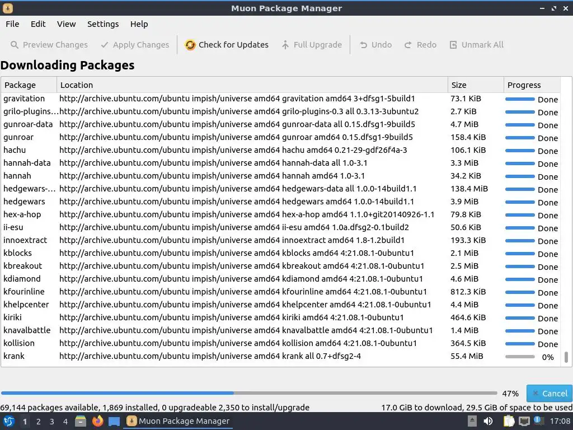Select the innoextract package name
This screenshot has width=573, height=430.
coord(25,240)
